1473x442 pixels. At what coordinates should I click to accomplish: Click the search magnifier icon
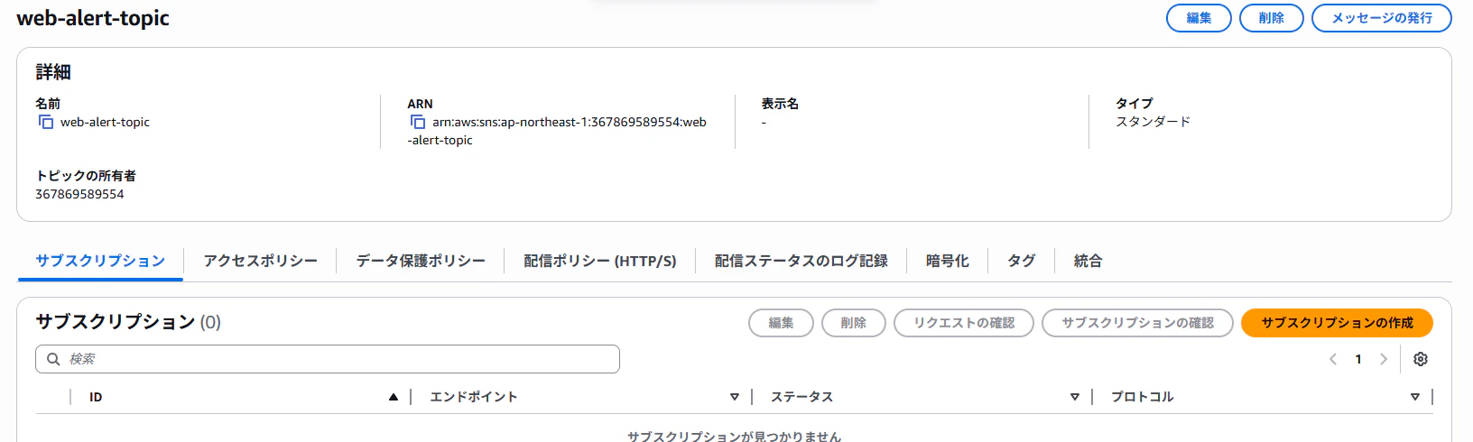(x=53, y=359)
